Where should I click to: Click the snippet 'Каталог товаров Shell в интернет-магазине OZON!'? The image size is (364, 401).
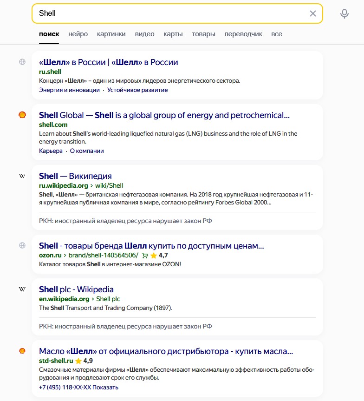tap(110, 264)
